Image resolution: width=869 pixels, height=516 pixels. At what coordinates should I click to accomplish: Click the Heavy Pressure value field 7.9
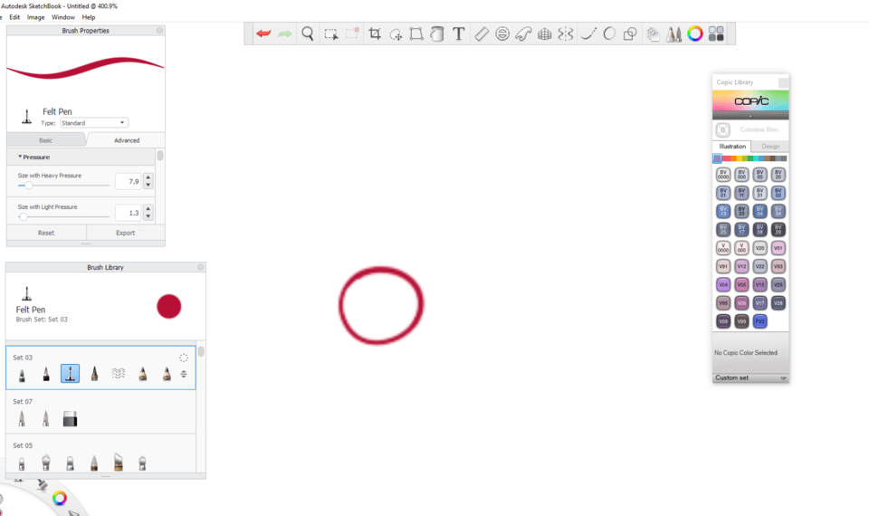(x=129, y=181)
